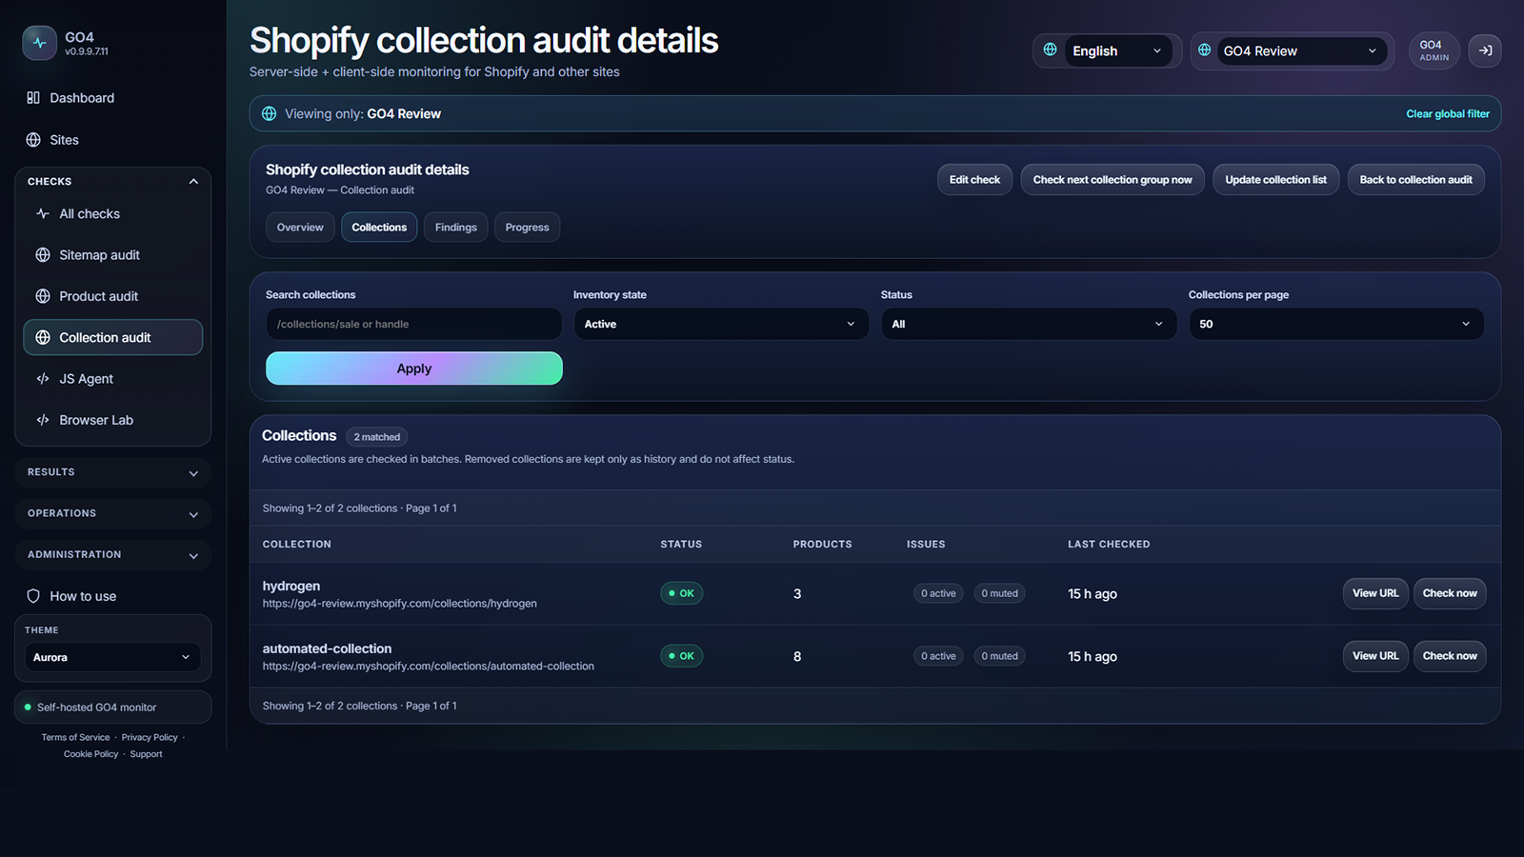The height and width of the screenshot is (857, 1524).
Task: Expand the RESULTS sidebar section
Action: pos(193,473)
